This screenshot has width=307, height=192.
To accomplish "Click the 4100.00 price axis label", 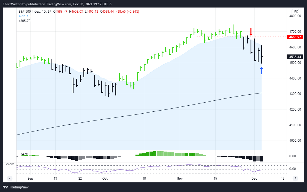I will coord(295,125).
